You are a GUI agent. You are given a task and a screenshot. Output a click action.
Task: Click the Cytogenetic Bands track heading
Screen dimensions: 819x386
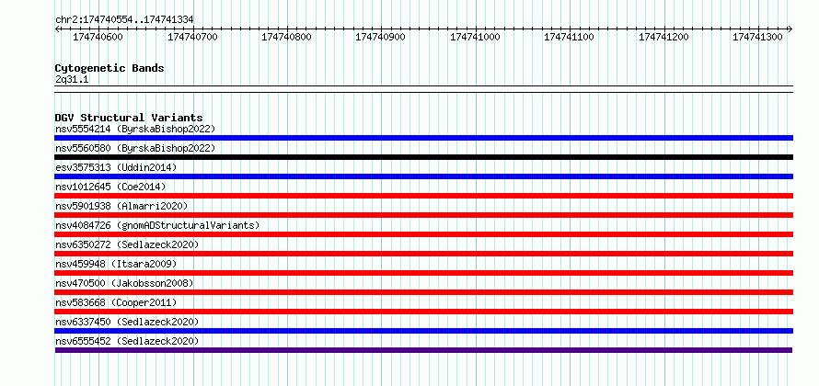(x=110, y=68)
